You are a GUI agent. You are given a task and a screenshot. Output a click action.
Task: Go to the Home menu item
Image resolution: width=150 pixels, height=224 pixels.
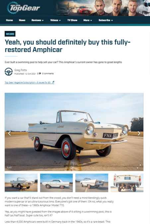(x=9, y=20)
